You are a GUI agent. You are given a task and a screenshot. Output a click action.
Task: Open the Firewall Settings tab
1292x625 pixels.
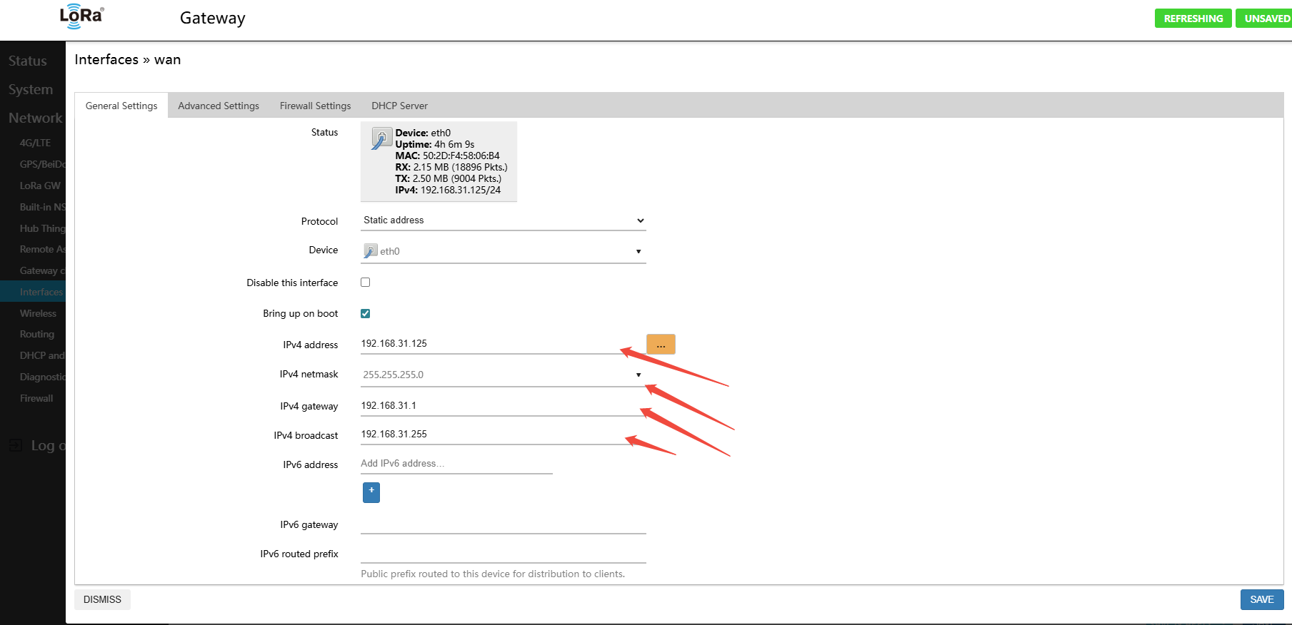click(315, 106)
